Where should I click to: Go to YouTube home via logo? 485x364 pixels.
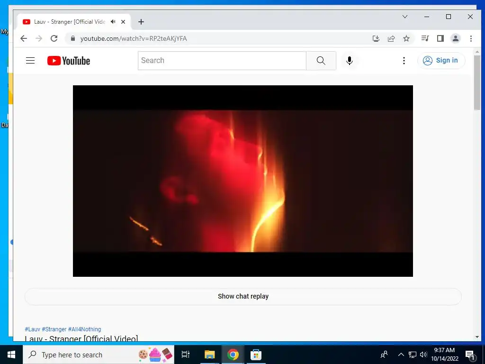69,61
